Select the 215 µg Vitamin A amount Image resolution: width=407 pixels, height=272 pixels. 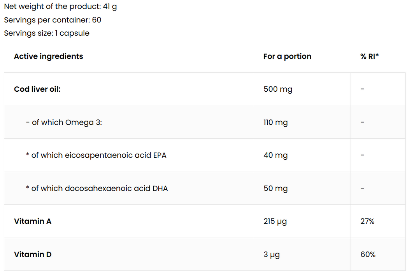tap(275, 221)
